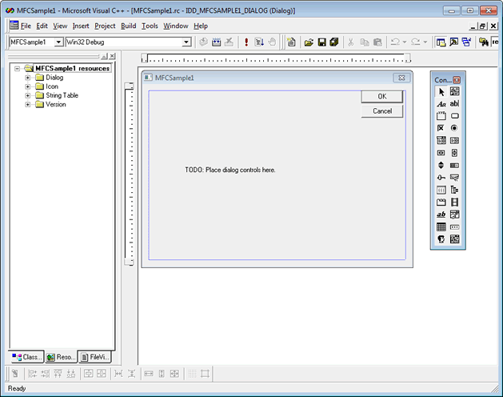
Task: Expand the String Table folder node
Action: 28,95
